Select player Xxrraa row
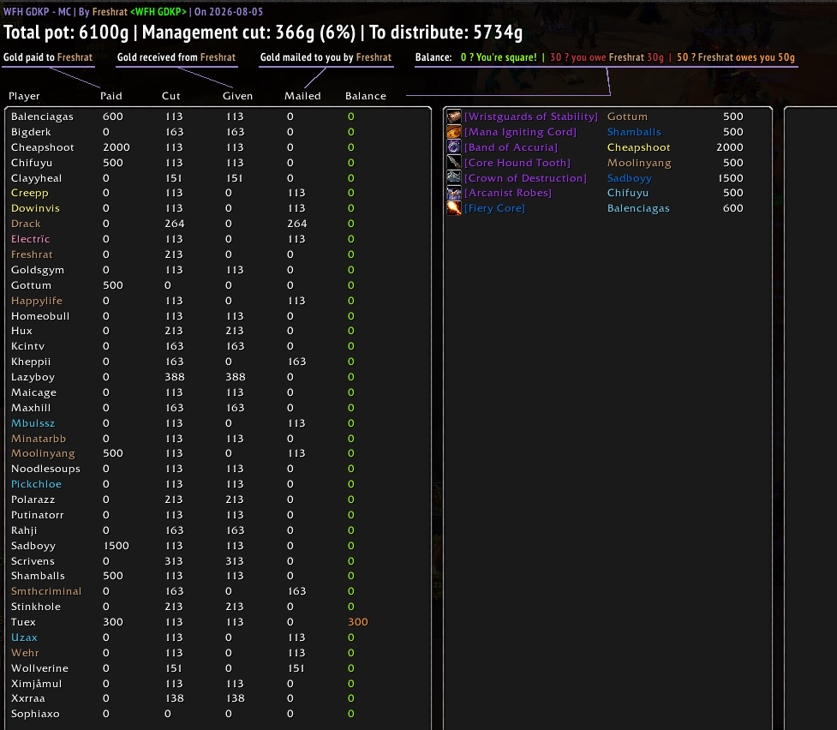This screenshot has height=730, width=837. point(218,698)
